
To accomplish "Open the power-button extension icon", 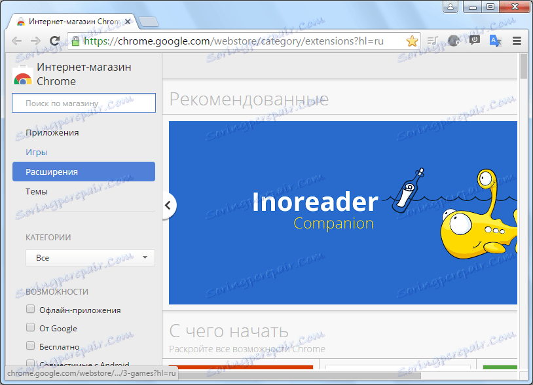I will (475, 41).
